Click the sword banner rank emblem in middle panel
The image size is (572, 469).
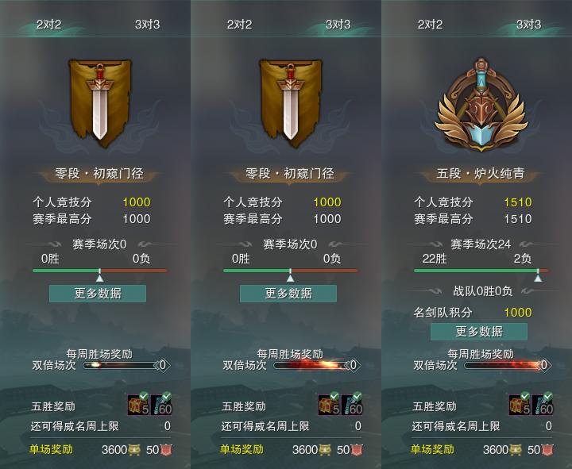pos(291,102)
